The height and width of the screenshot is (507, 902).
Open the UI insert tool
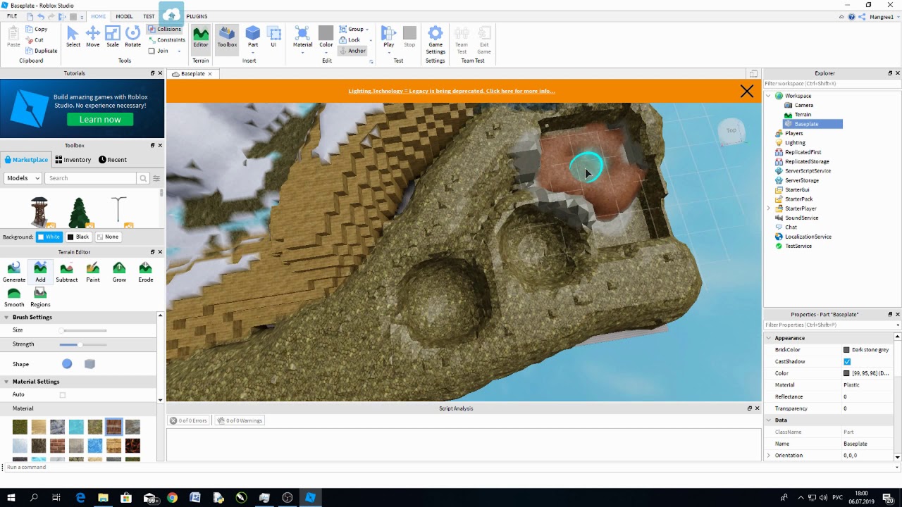point(274,37)
